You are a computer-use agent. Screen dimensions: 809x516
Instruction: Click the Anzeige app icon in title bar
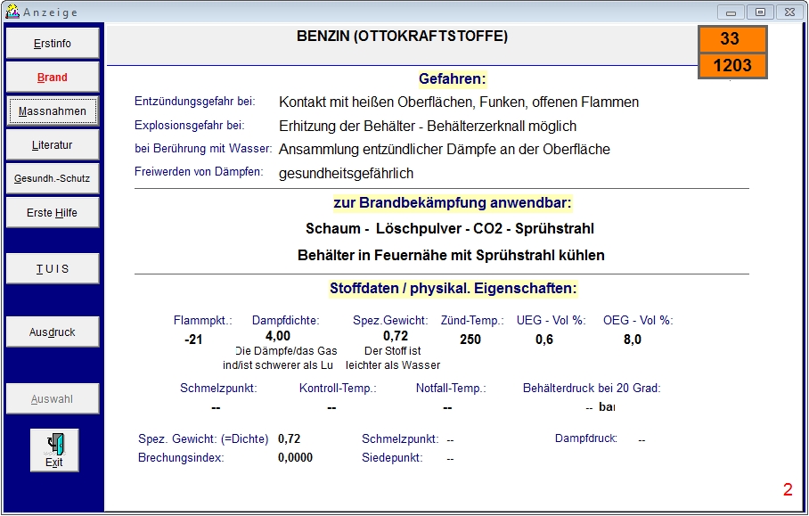(x=12, y=12)
